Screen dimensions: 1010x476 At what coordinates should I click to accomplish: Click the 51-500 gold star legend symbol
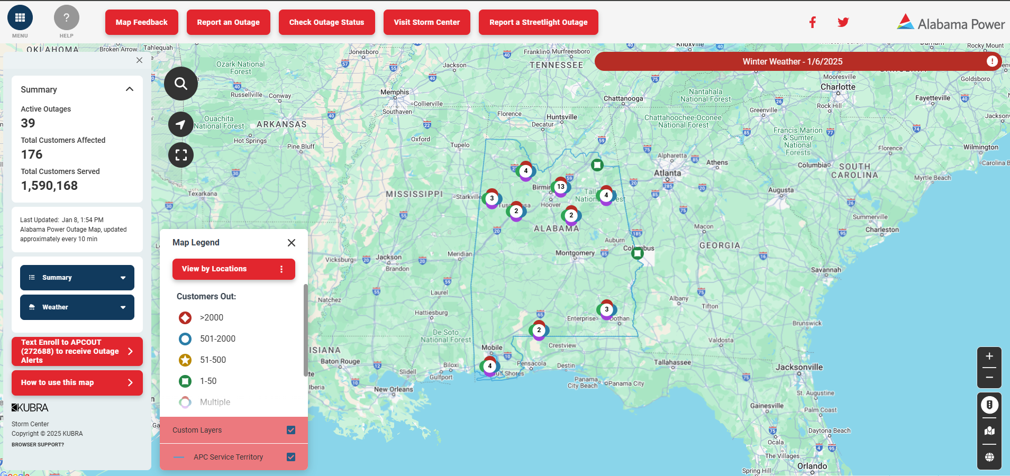click(185, 360)
